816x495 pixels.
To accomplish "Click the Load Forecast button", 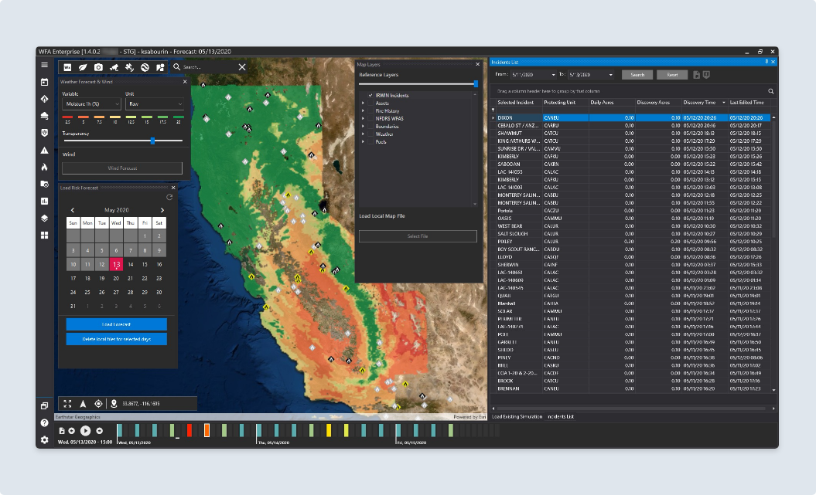I will [116, 324].
